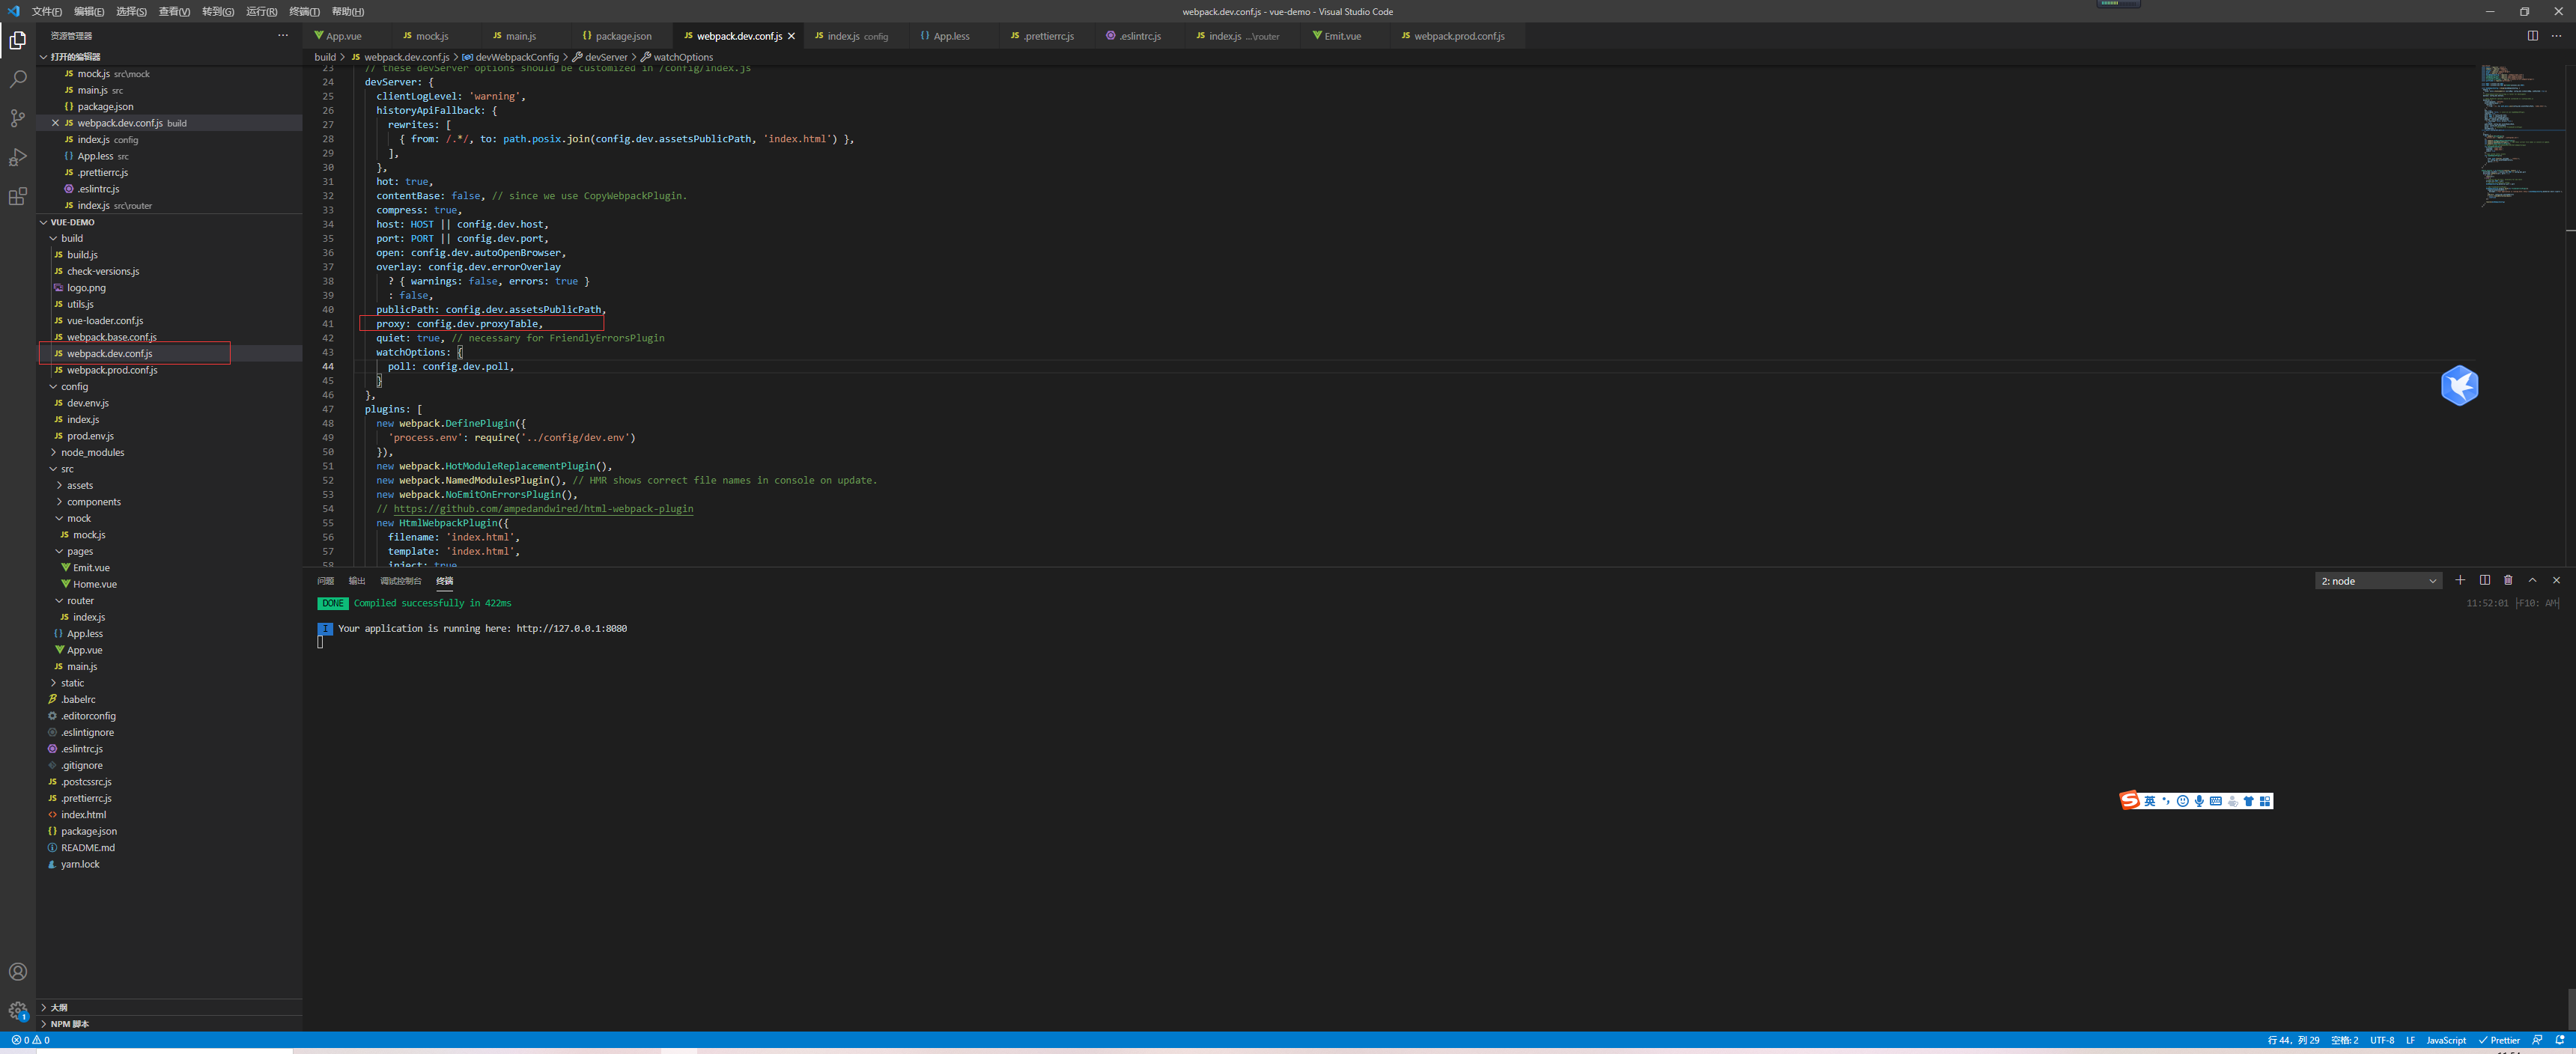The height and width of the screenshot is (1054, 2576).
Task: Open html-webpack-plugin GitHub link in code
Action: tap(543, 509)
